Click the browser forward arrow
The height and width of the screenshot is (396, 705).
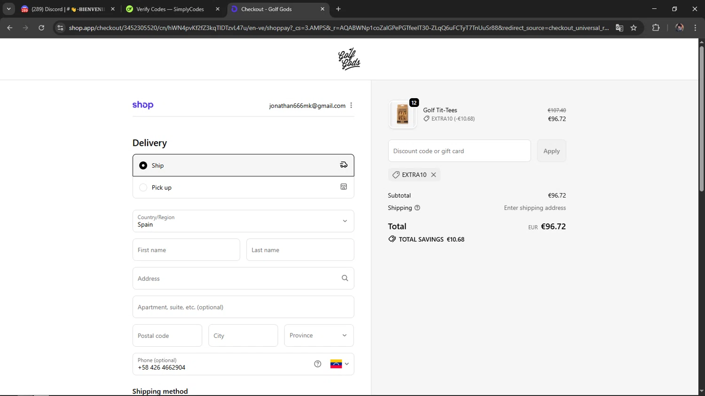[25, 28]
